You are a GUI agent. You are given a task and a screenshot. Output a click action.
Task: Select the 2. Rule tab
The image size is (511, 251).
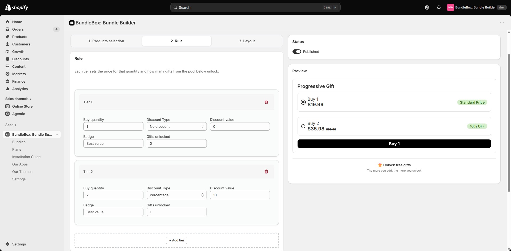[176, 41]
